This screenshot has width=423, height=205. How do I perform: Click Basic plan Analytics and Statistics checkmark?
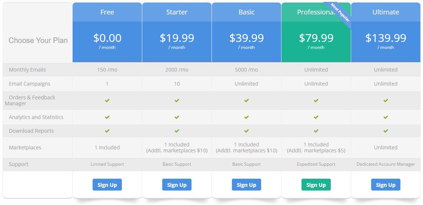[x=246, y=117]
